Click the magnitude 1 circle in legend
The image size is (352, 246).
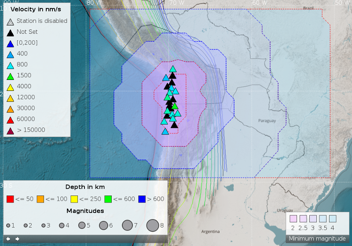tap(8, 225)
